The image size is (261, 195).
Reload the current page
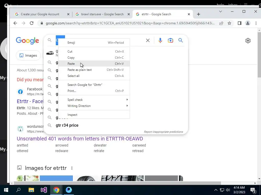[x=32, y=23]
